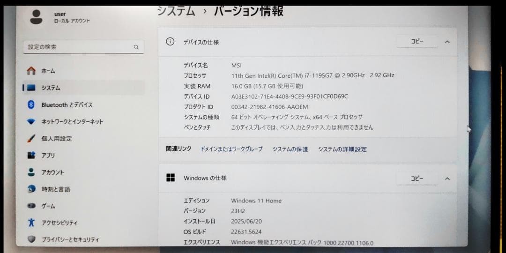Click device name value MSI
506x253 pixels.
(236, 65)
